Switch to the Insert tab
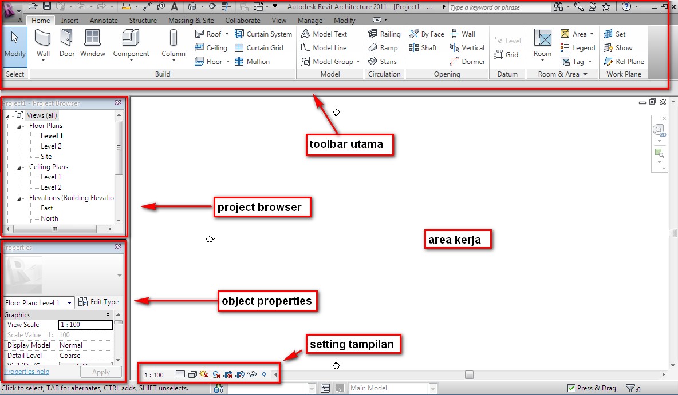678x395 pixels. point(70,20)
